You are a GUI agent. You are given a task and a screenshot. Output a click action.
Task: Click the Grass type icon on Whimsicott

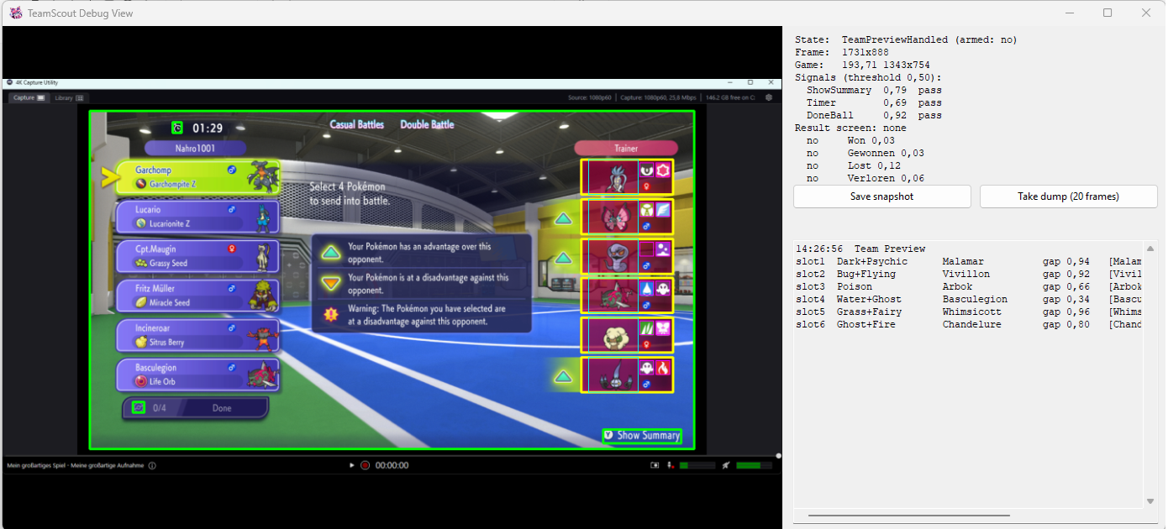tap(647, 328)
